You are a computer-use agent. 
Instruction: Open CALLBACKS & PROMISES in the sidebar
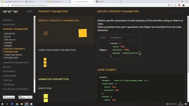[16, 89]
